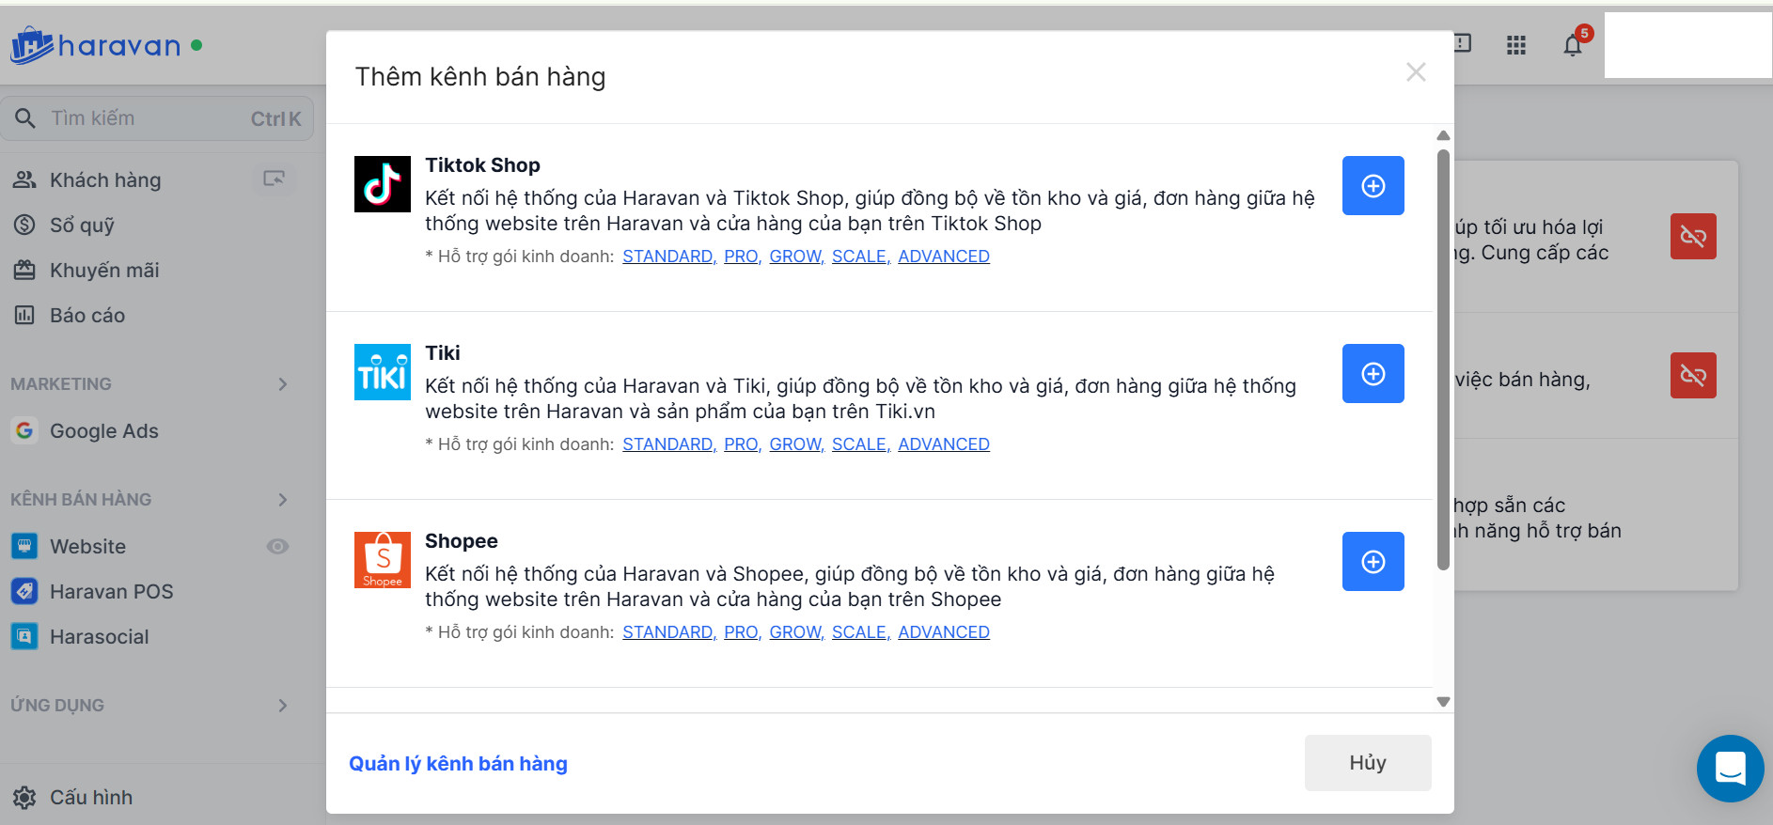Add the Tiktok Shop sales channel
Viewport: 1773px width, 825px height.
click(x=1373, y=186)
